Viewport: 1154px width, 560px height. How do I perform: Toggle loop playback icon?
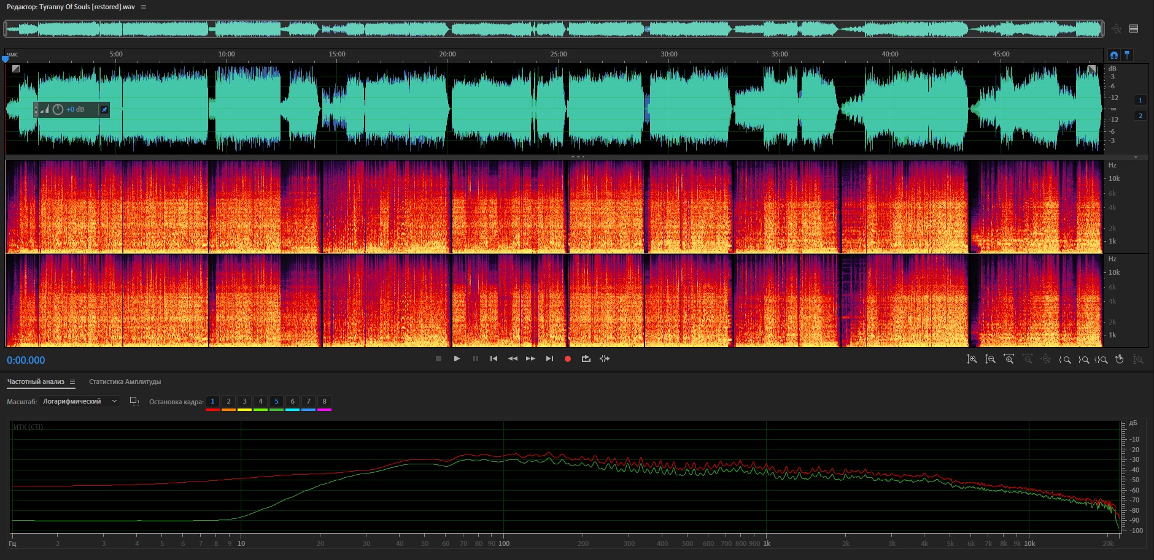click(x=586, y=359)
